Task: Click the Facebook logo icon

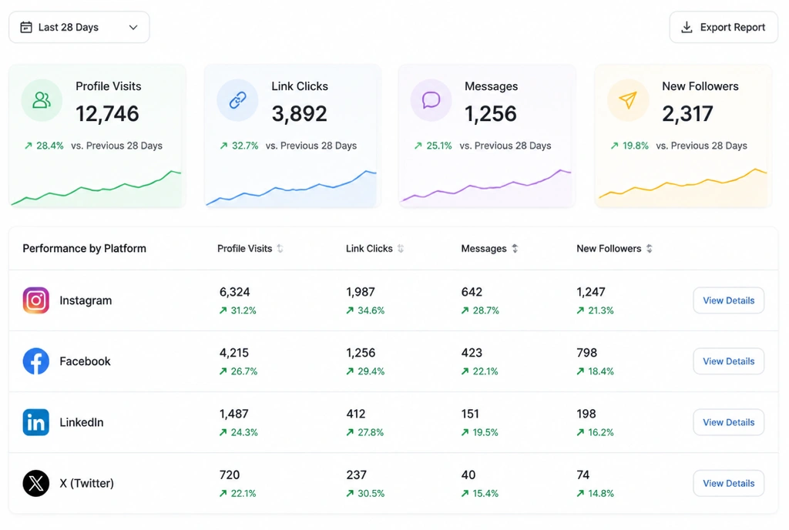Action: [35, 361]
